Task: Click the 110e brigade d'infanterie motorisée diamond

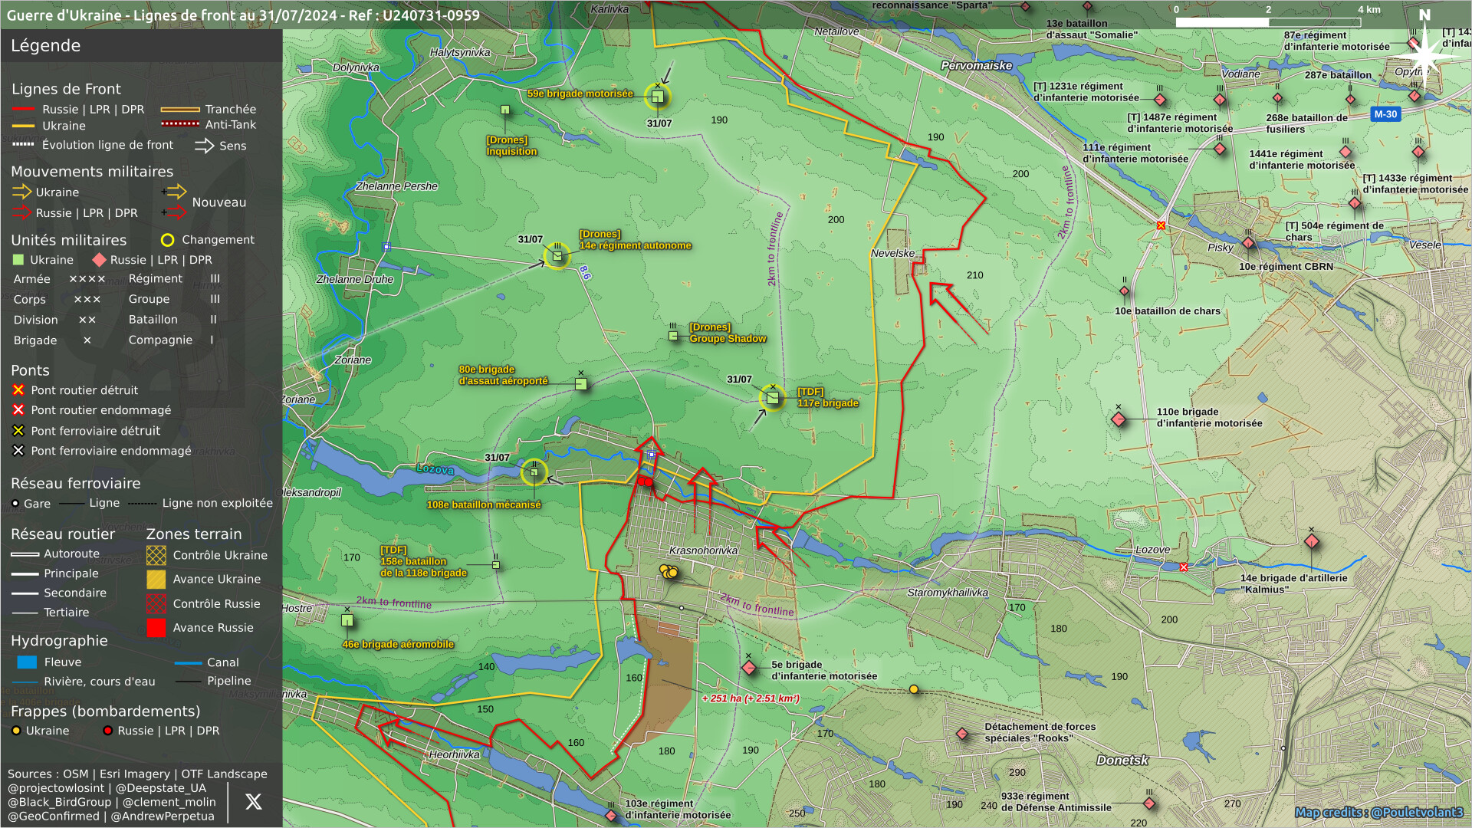Action: [x=1119, y=419]
